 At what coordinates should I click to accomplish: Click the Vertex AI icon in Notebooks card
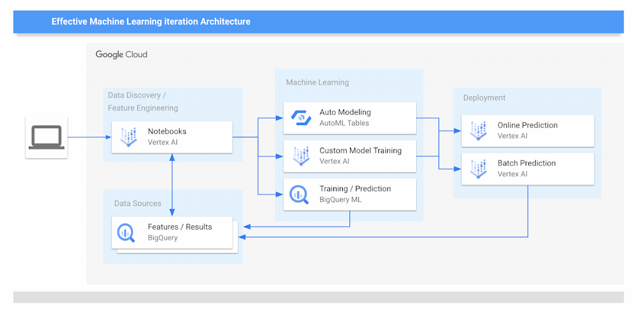(128, 137)
